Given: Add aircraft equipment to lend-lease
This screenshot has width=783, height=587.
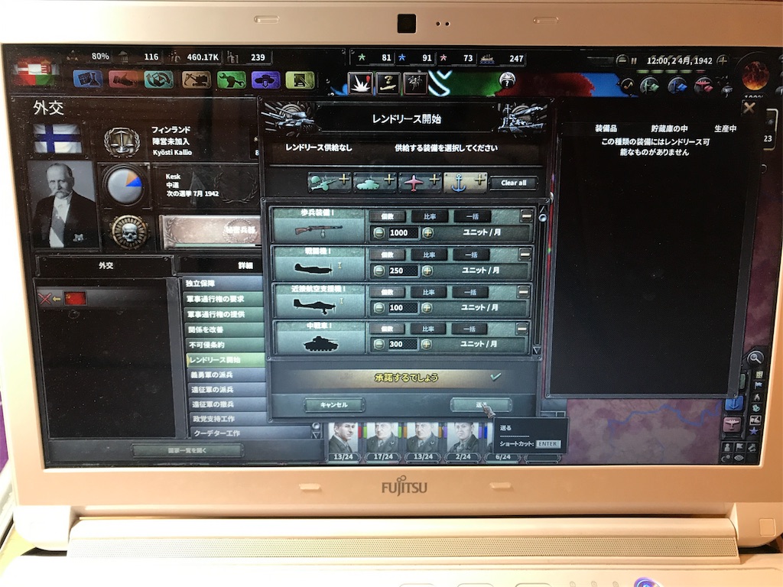Looking at the screenshot, I should click(x=420, y=182).
